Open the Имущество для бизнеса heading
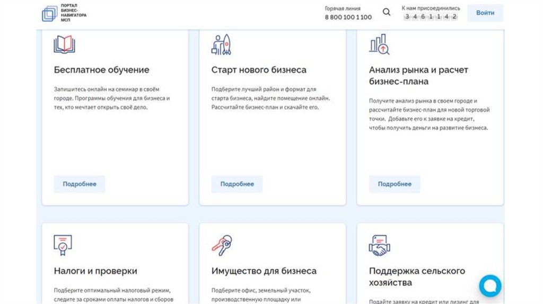 pos(264,271)
